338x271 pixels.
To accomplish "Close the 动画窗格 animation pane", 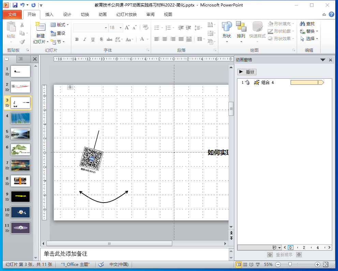I will [330, 60].
